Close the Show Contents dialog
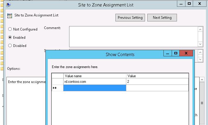 coord(186,53)
